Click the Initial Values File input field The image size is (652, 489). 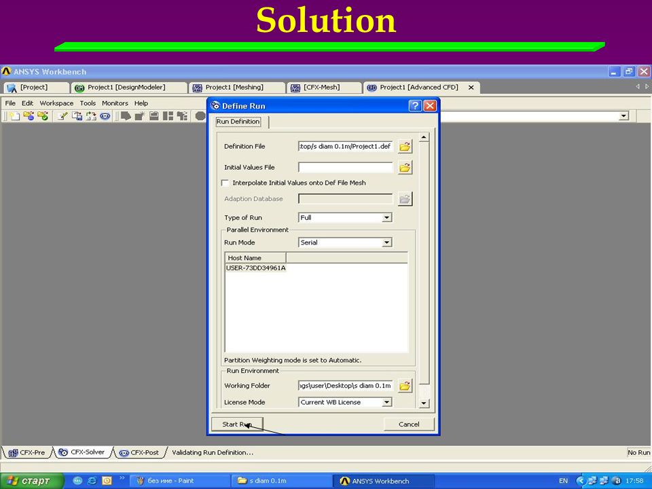tap(345, 168)
